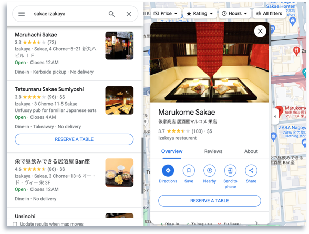The width and height of the screenshot is (309, 234).
Task: Expand the service options chevron in place card
Action: click(x=256, y=223)
